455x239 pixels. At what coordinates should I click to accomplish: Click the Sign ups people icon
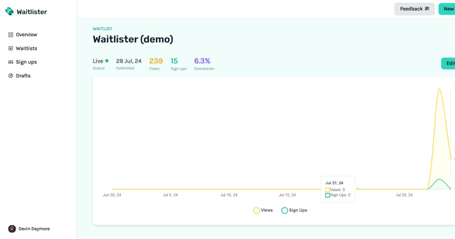[11, 62]
